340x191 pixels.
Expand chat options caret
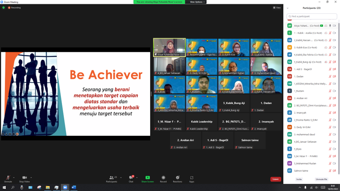pos(137,177)
